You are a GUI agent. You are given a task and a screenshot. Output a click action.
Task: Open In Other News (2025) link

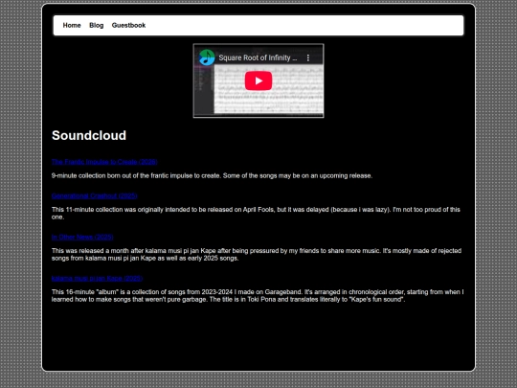pos(82,237)
